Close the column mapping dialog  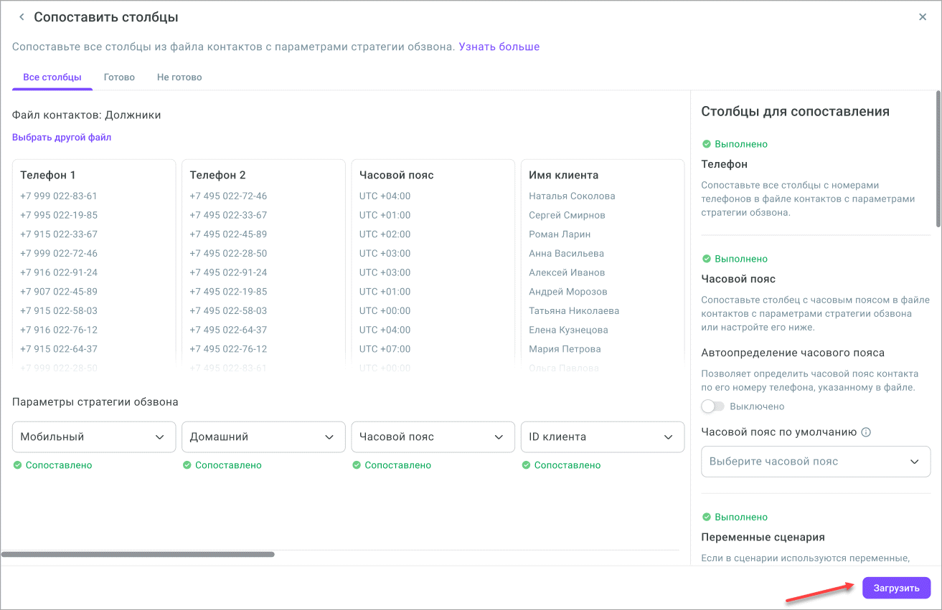(x=923, y=17)
